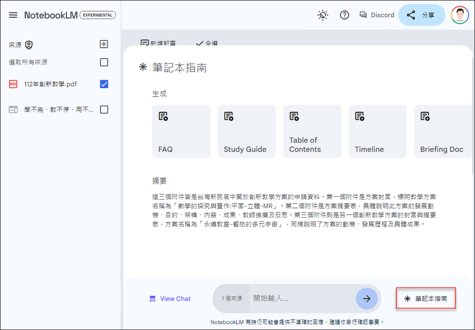The width and height of the screenshot is (475, 330).
Task: Click the 開始輸入 chat input field
Action: pyautogui.click(x=301, y=298)
